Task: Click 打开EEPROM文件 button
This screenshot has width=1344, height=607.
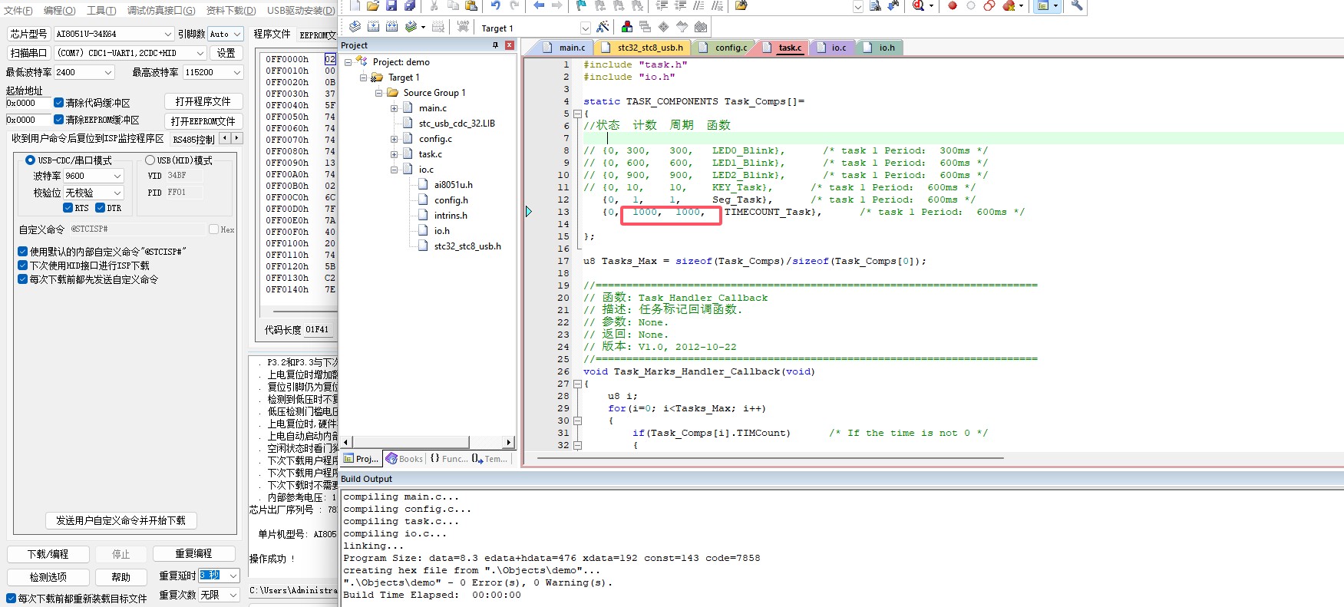Action: click(x=203, y=121)
